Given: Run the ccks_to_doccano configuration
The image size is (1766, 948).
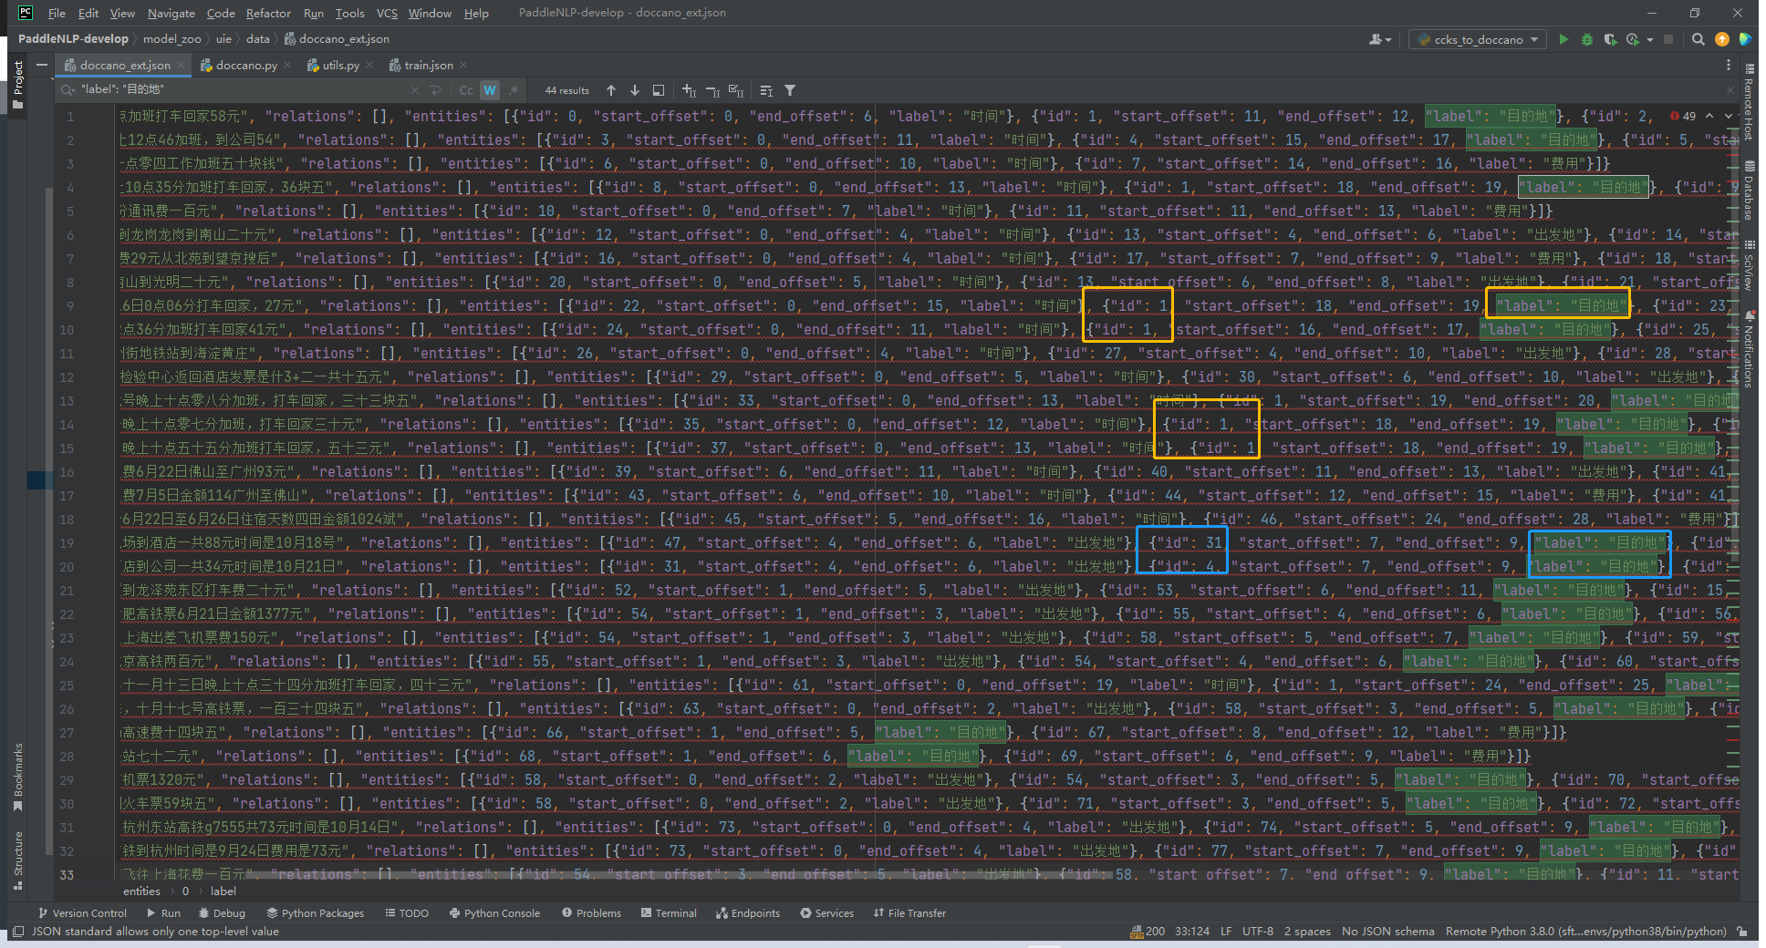Looking at the screenshot, I should click(1563, 39).
